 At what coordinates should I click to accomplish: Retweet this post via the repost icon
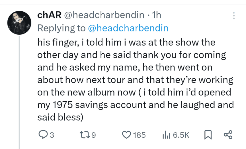(85, 135)
